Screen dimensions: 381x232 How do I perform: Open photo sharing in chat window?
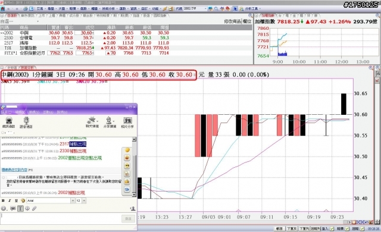[x=127, y=122]
